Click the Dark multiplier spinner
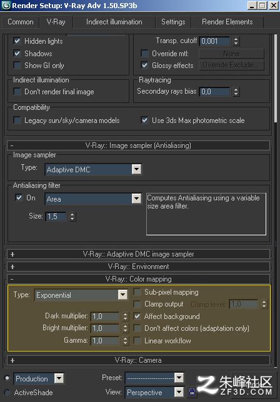This screenshot has height=402, width=280. point(125,316)
